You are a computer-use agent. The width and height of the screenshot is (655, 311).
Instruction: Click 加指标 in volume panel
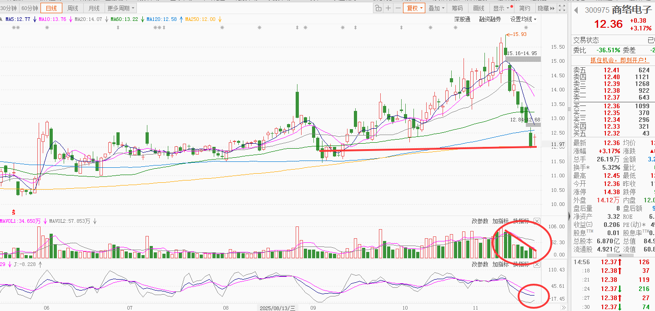click(500, 221)
